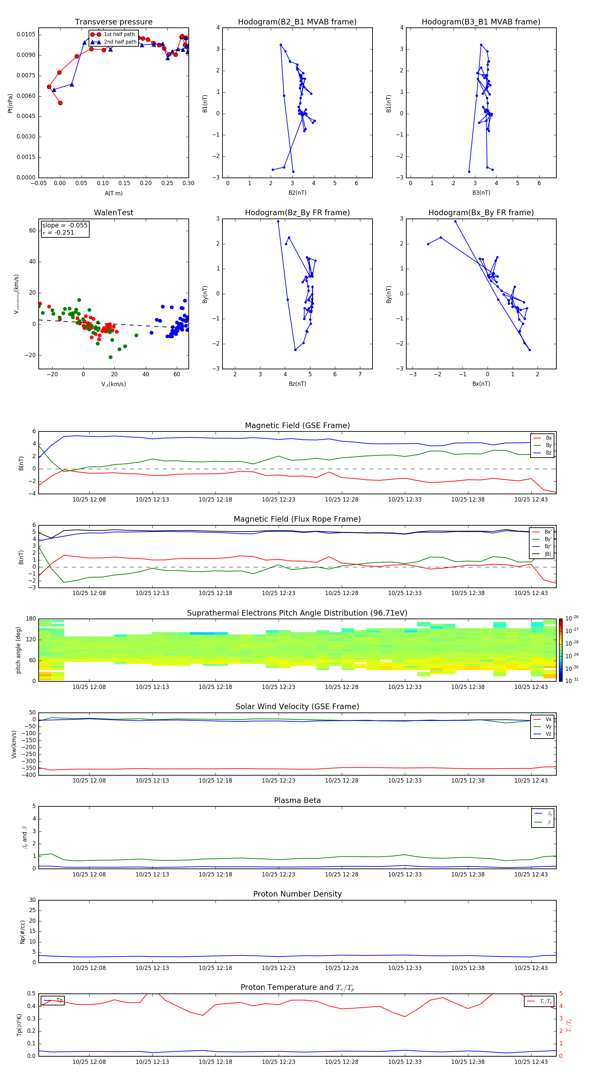Viewport: 595px width, 1091px height.
Task: Select the red Bx legend line in GSE magnetic field plot
Action: tap(536, 438)
